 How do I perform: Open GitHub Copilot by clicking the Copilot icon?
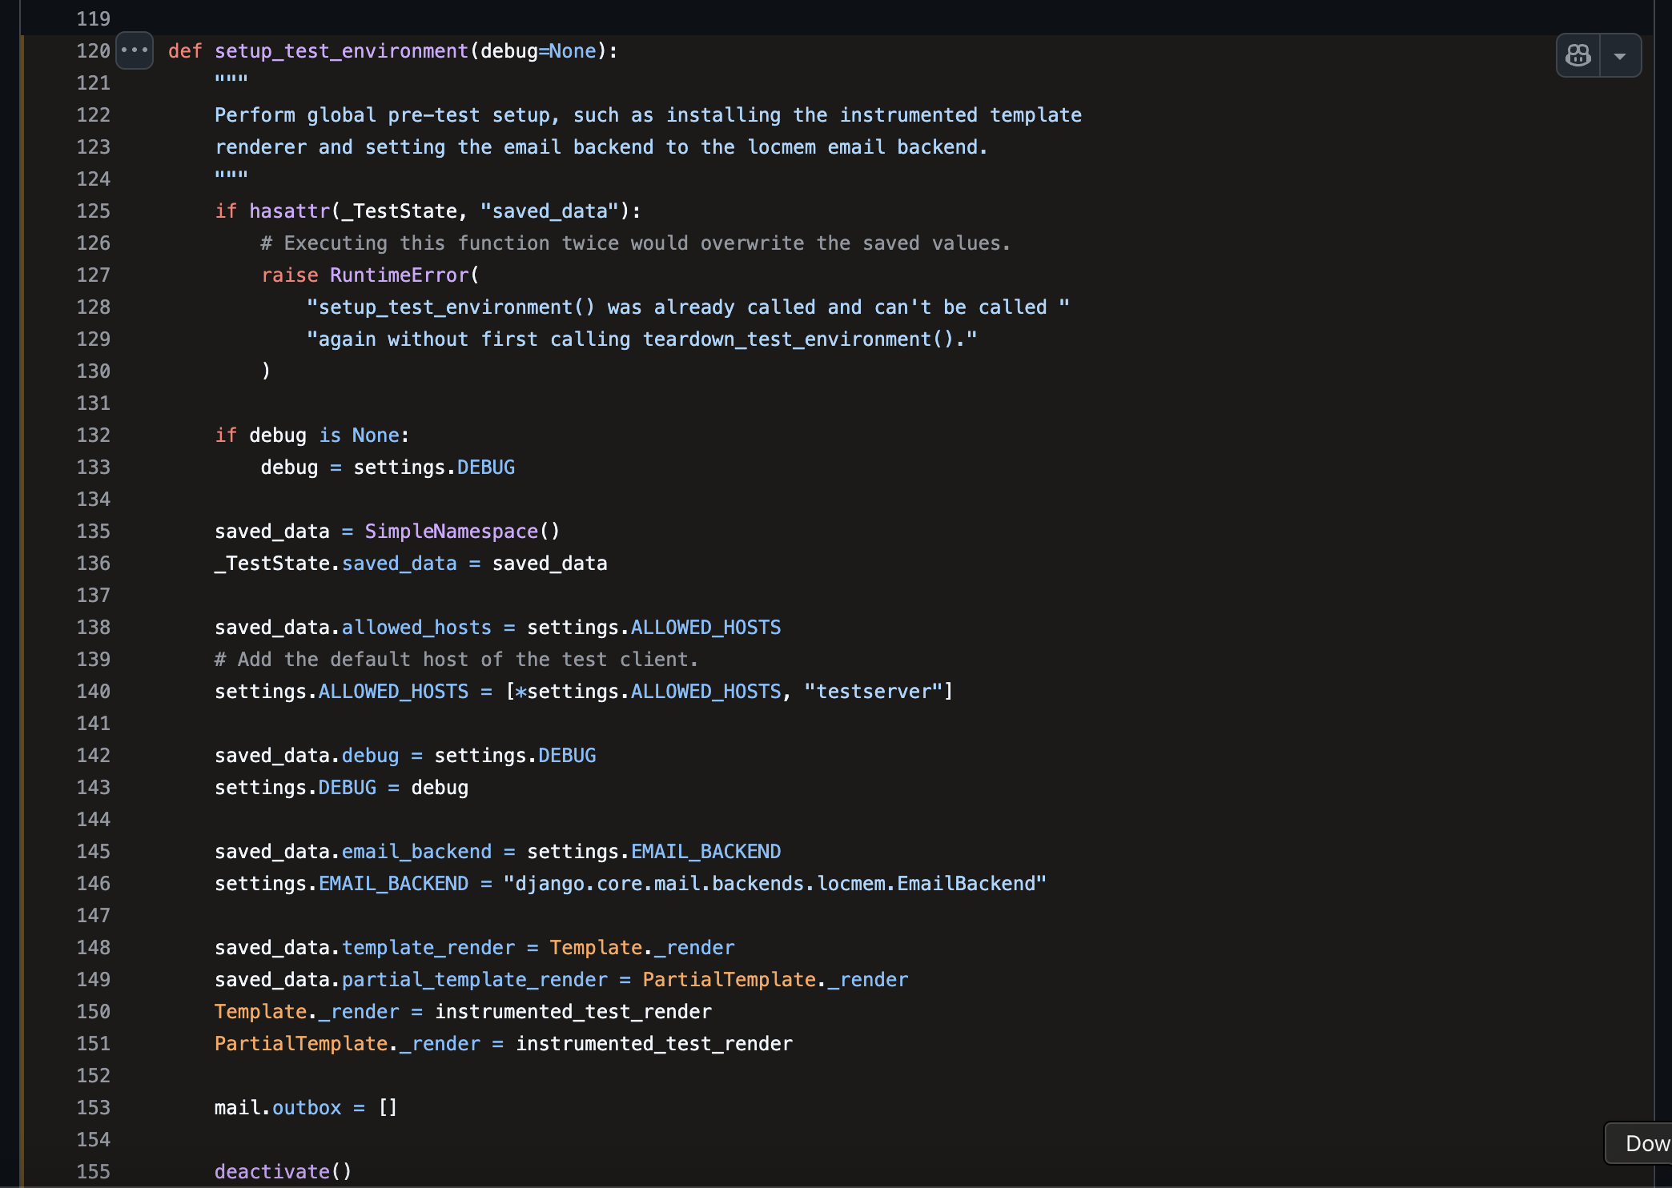[1577, 54]
